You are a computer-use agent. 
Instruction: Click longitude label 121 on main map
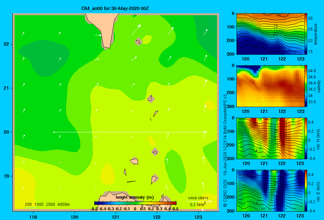pos(116,217)
